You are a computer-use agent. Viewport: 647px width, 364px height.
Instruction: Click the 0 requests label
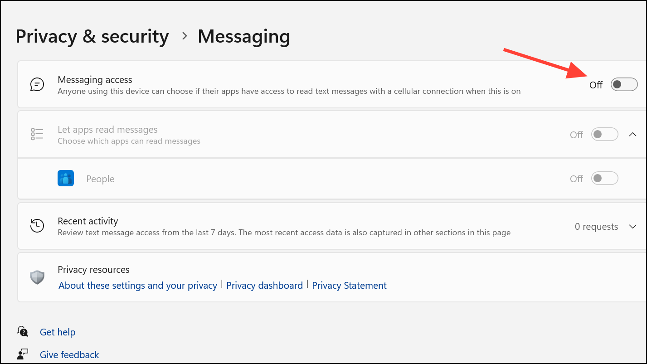tap(596, 227)
